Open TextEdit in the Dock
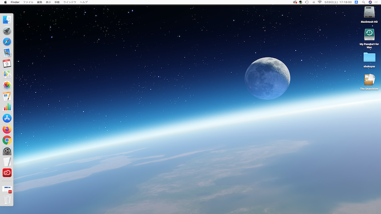Screen dimensions: 381x214 [7, 162]
